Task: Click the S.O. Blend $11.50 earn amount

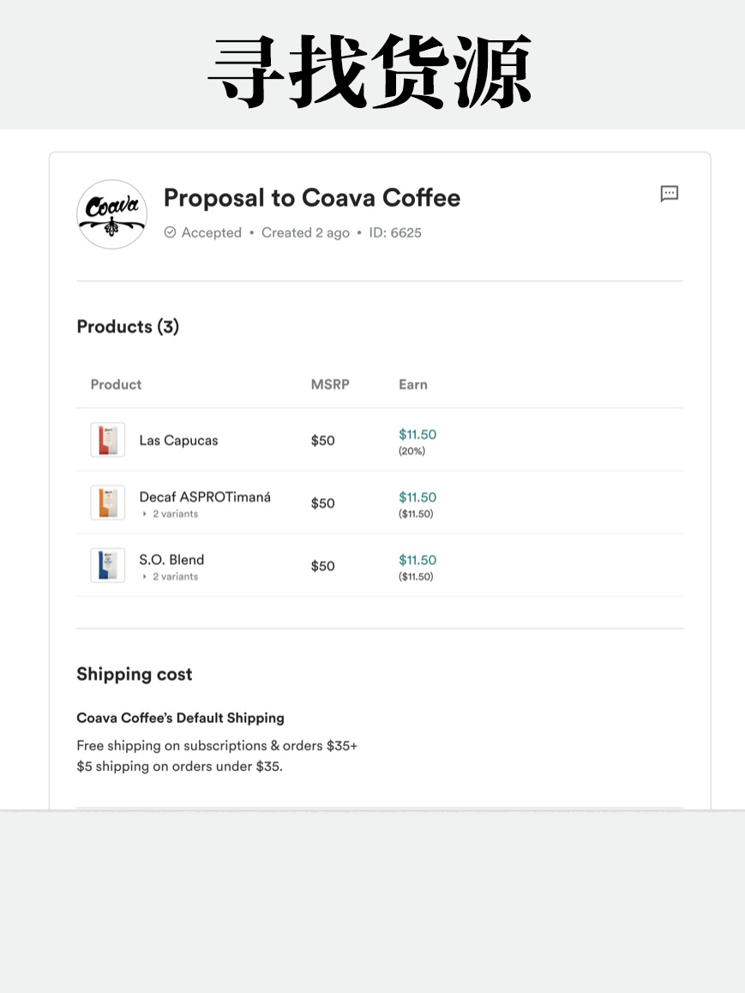Action: coord(418,560)
